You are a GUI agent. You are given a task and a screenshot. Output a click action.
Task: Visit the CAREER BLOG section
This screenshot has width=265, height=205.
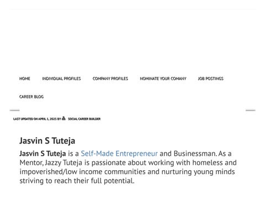31,97
